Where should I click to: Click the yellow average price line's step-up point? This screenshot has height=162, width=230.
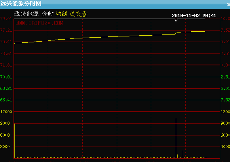(x=176, y=33)
